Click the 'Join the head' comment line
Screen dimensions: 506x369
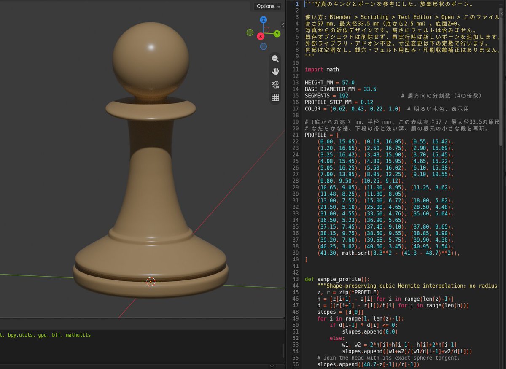pos(388,358)
